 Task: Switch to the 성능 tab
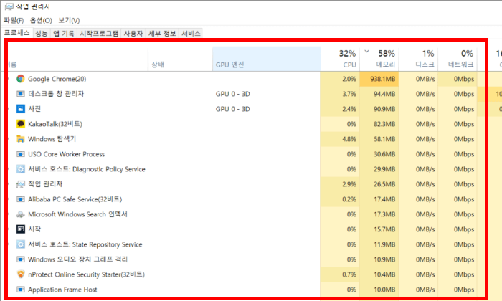(42, 33)
